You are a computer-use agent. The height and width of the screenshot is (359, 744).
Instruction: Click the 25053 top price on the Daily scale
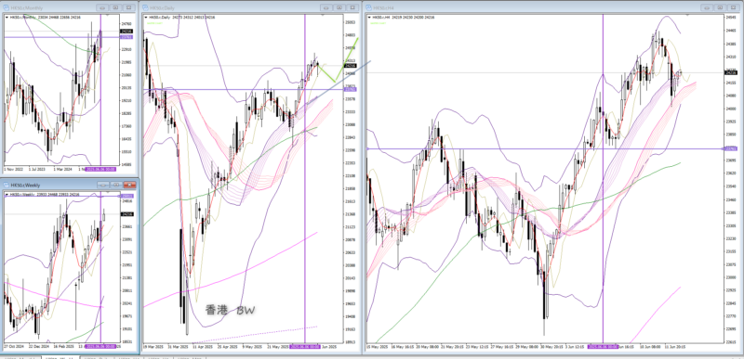[351, 22]
